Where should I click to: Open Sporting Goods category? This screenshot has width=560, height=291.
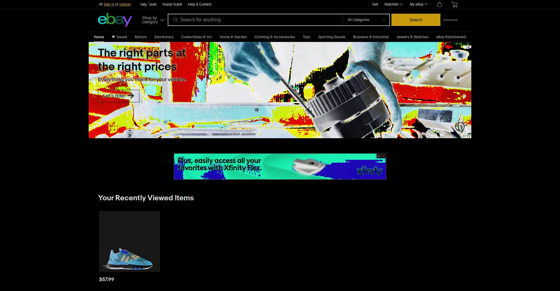coord(332,37)
